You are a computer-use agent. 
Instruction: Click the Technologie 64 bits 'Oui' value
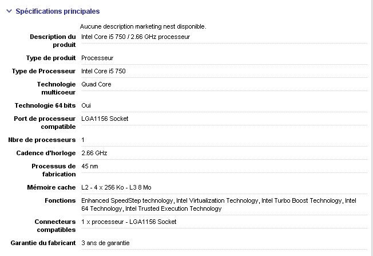coord(86,105)
